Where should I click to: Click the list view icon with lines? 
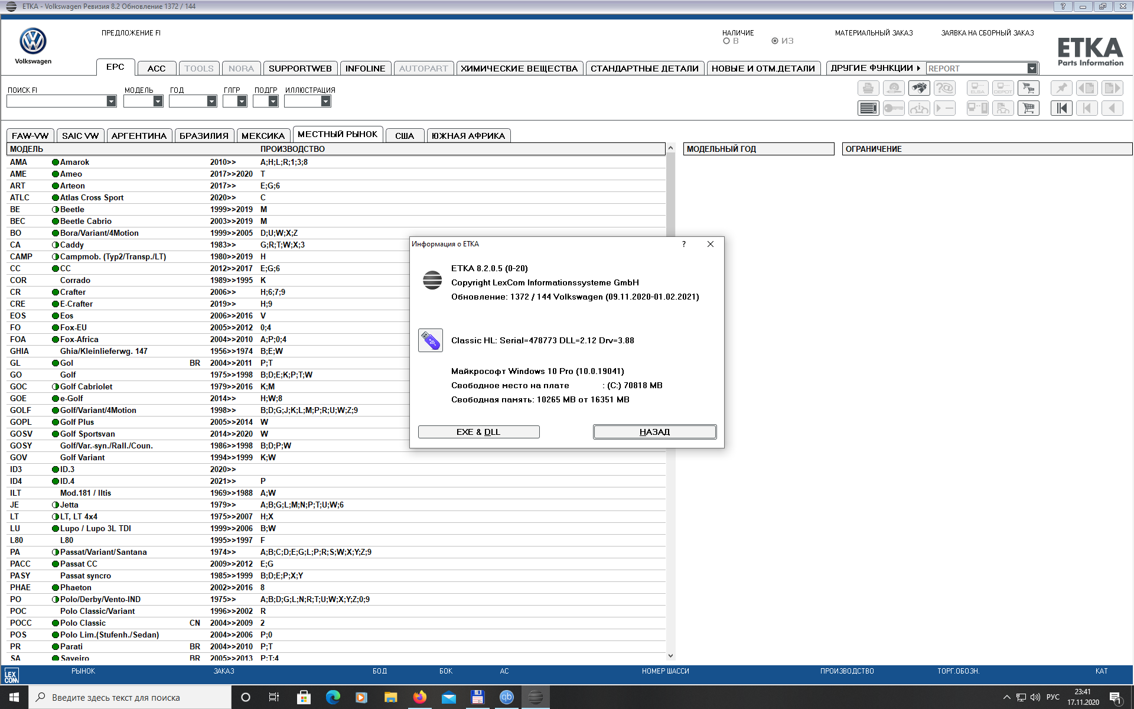868,108
